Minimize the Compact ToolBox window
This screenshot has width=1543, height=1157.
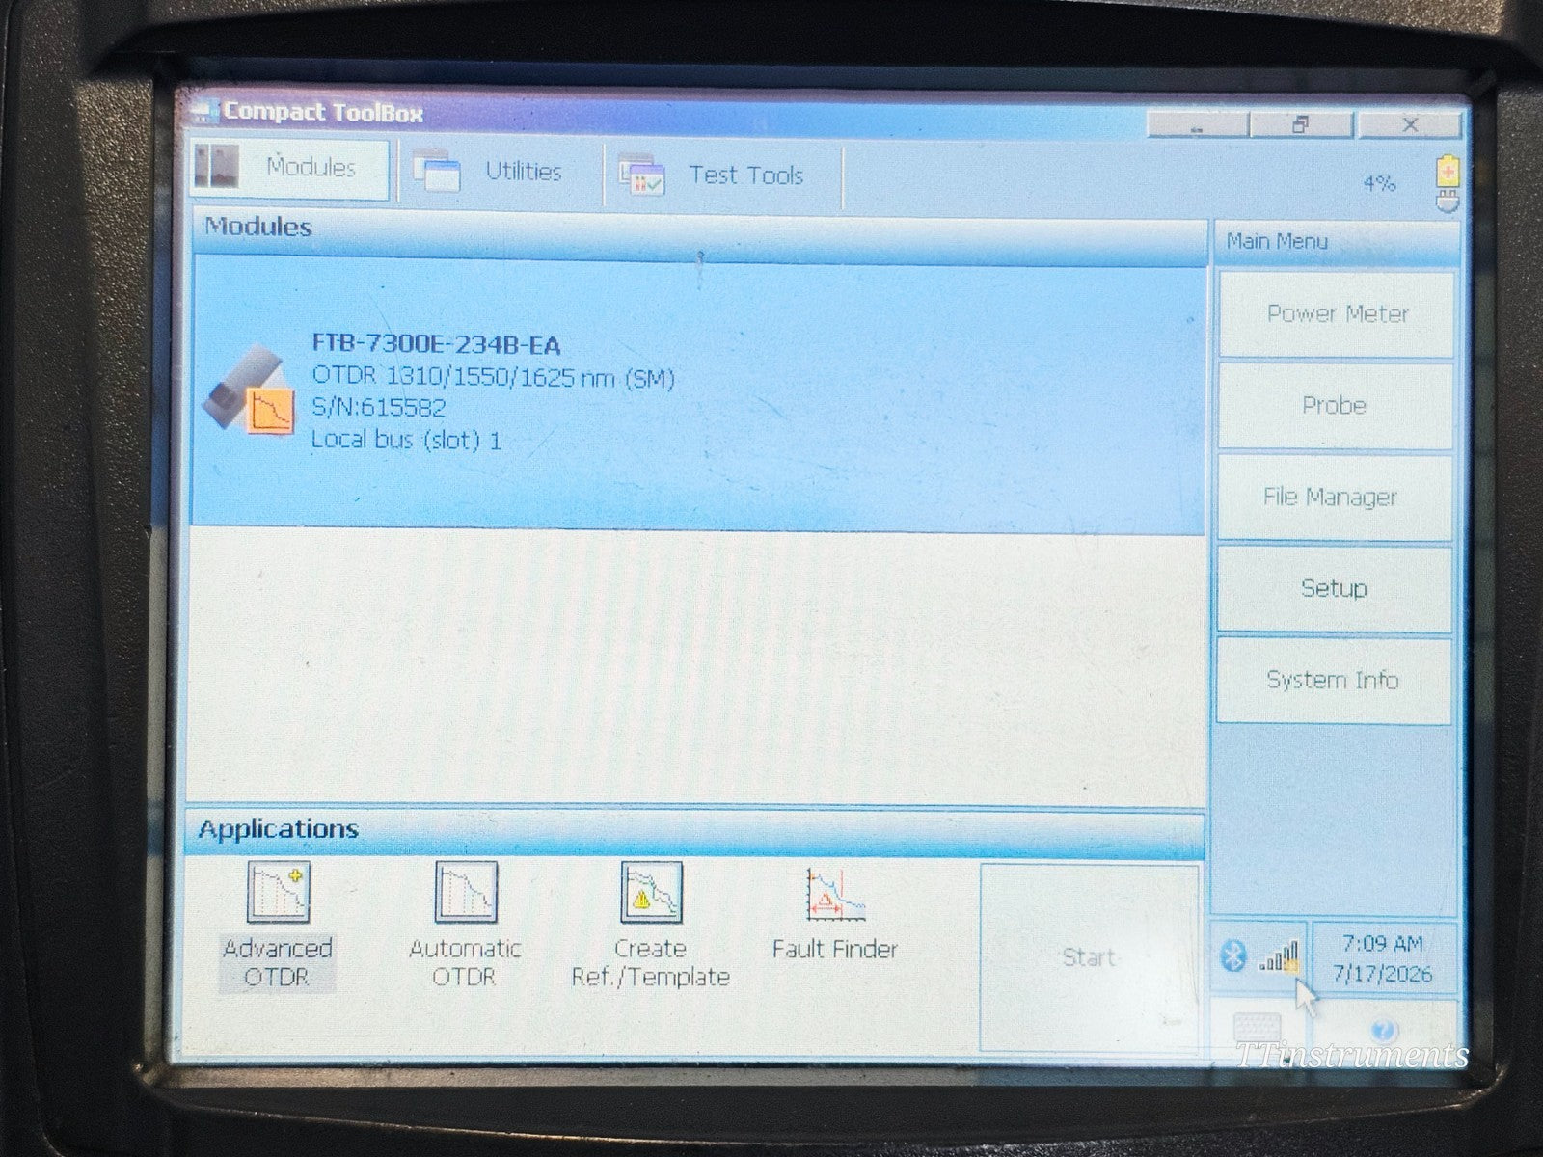coord(1197,125)
